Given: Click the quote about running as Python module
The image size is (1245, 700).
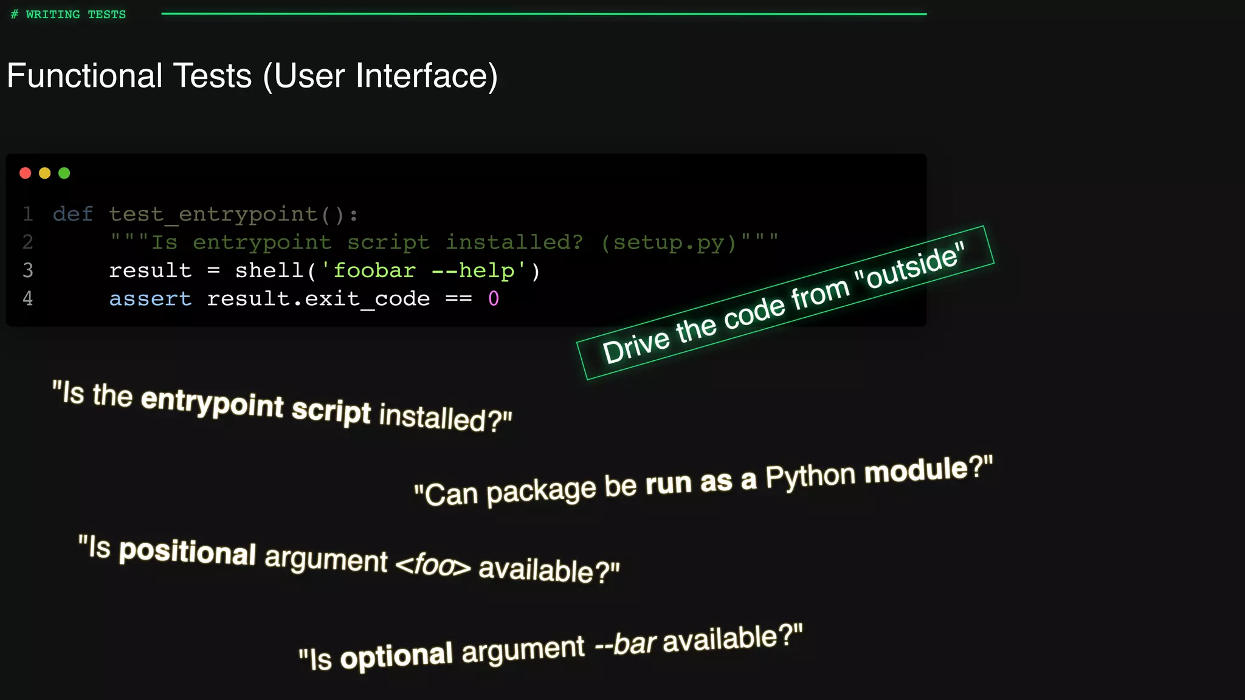Looking at the screenshot, I should click(x=703, y=481).
